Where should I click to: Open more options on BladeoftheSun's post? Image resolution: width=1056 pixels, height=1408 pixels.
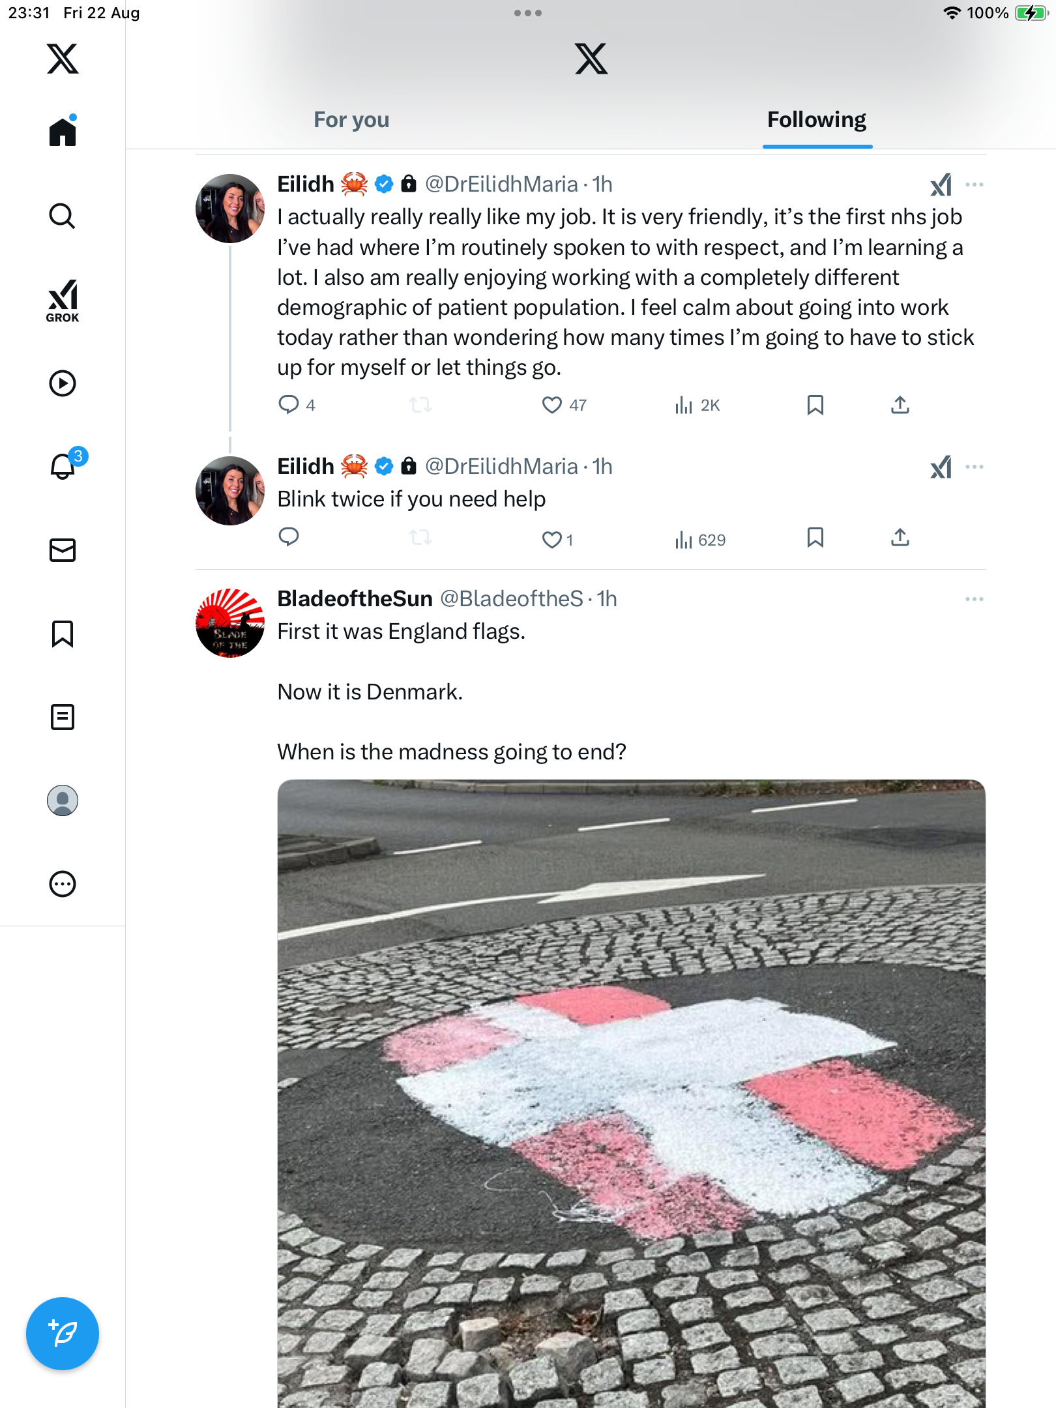[974, 599]
